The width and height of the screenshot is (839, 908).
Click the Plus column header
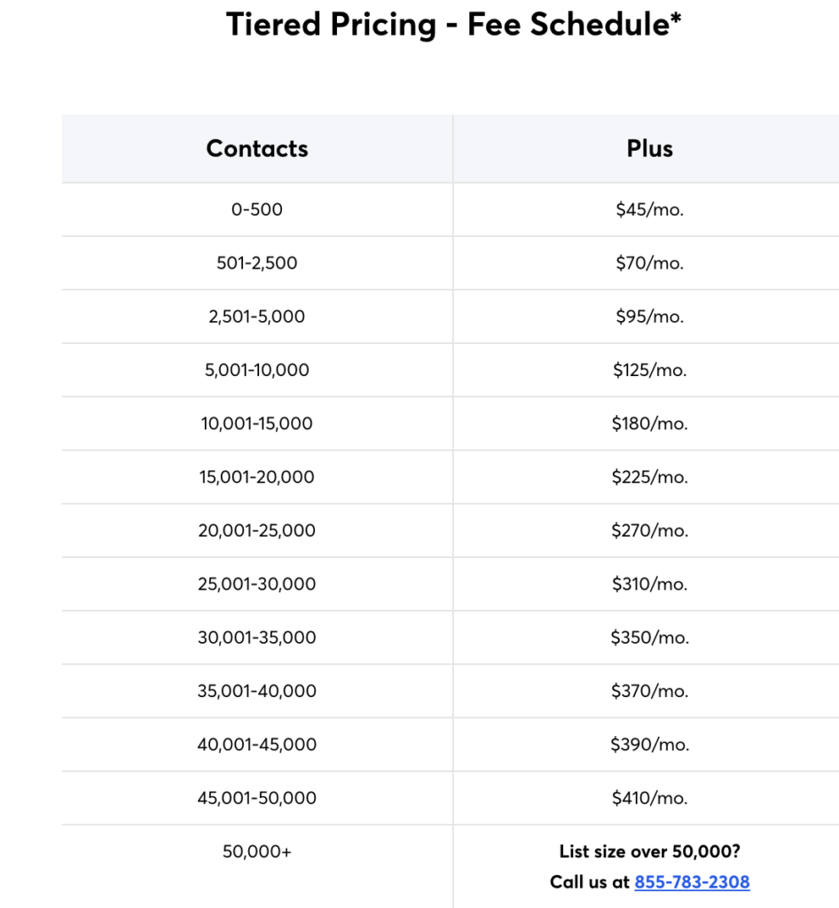(649, 148)
